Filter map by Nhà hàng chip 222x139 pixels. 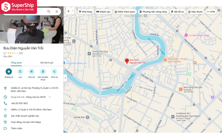(x=85, y=12)
